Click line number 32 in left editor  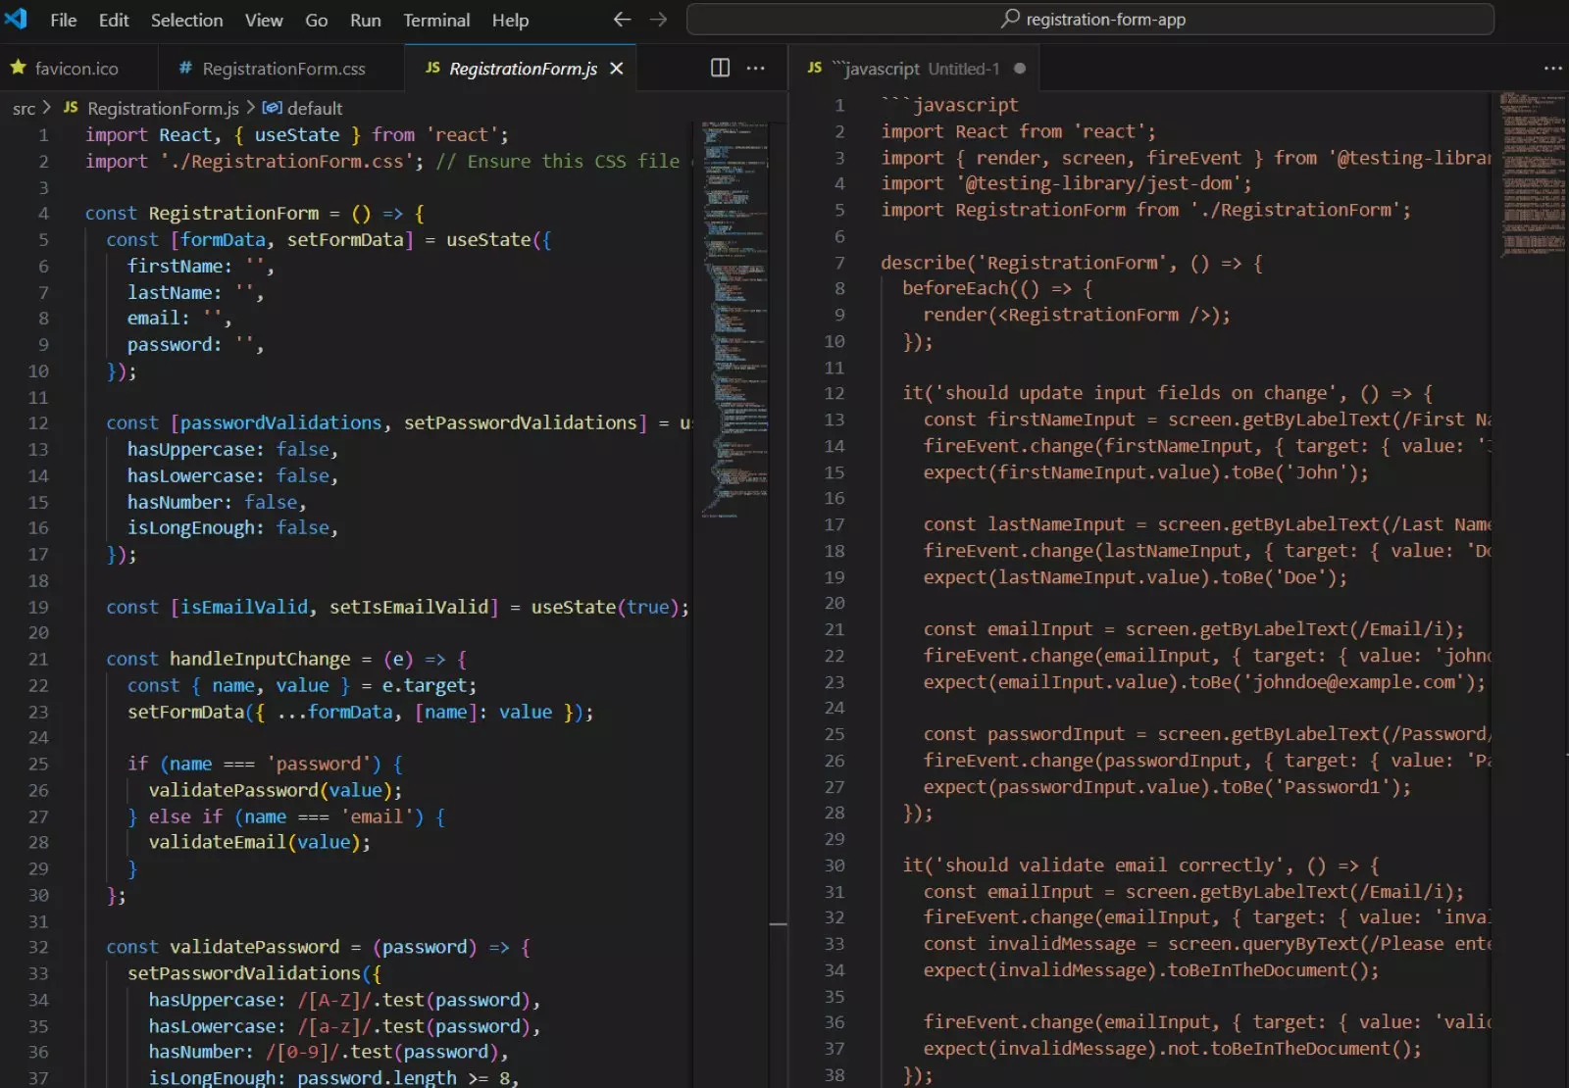coord(38,948)
